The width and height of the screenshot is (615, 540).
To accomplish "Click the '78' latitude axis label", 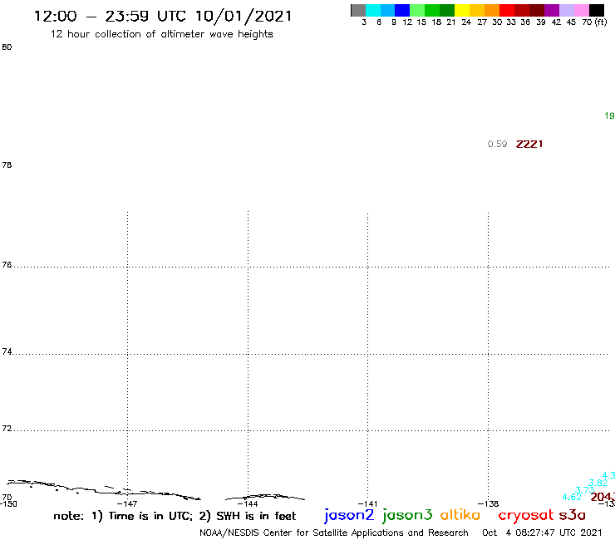I will (7, 165).
